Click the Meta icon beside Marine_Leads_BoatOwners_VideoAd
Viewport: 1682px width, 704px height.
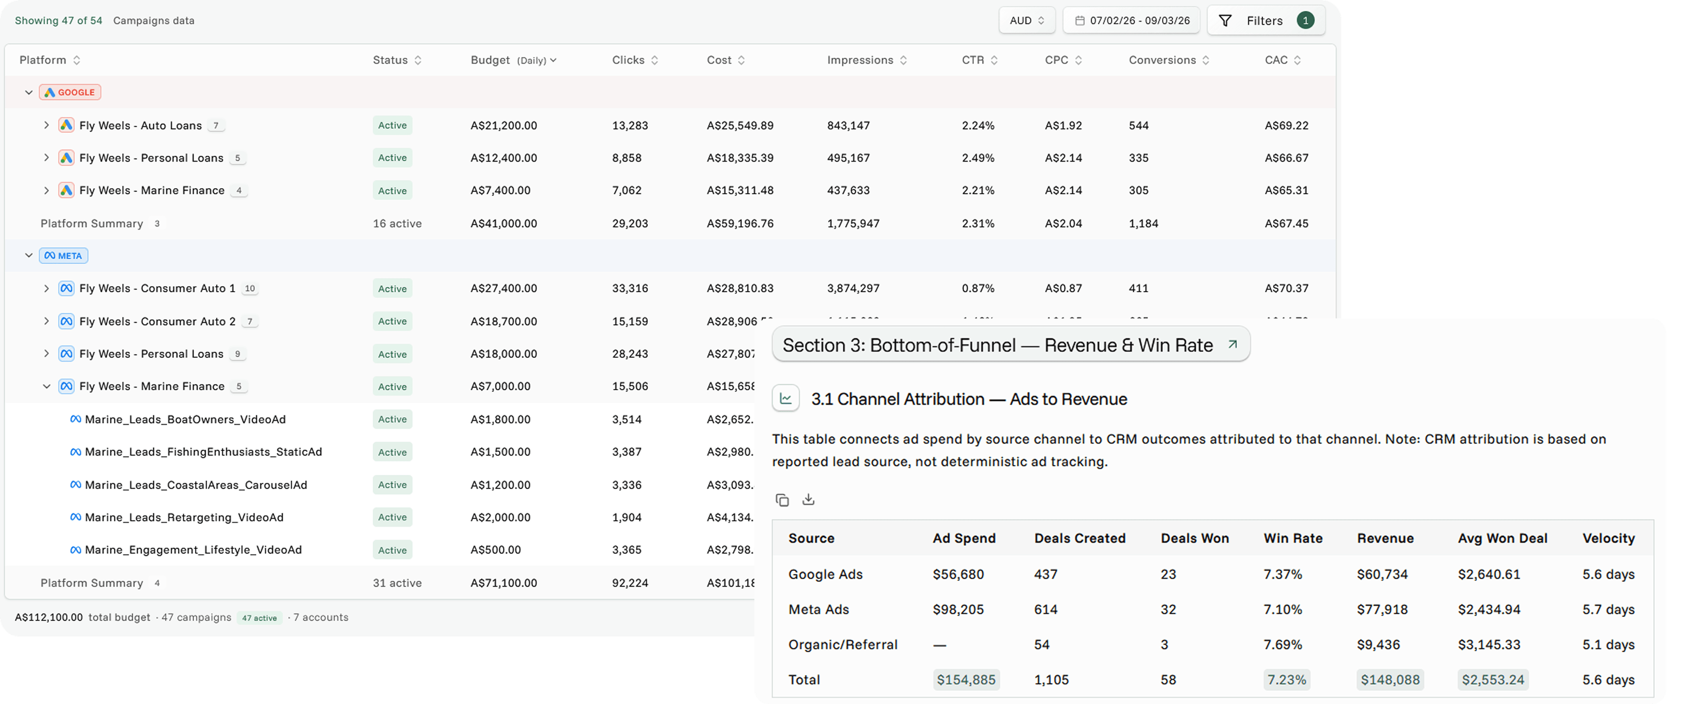coord(75,419)
